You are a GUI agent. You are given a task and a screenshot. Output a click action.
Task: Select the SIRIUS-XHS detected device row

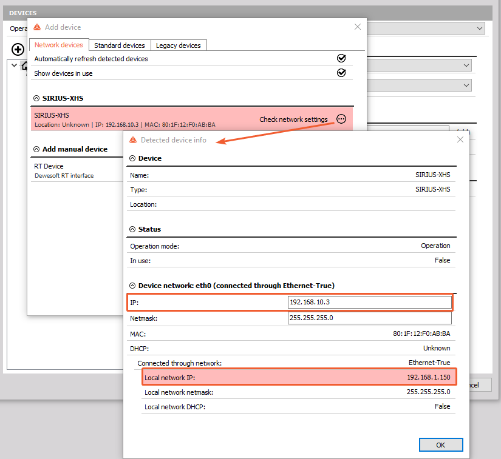coord(192,119)
